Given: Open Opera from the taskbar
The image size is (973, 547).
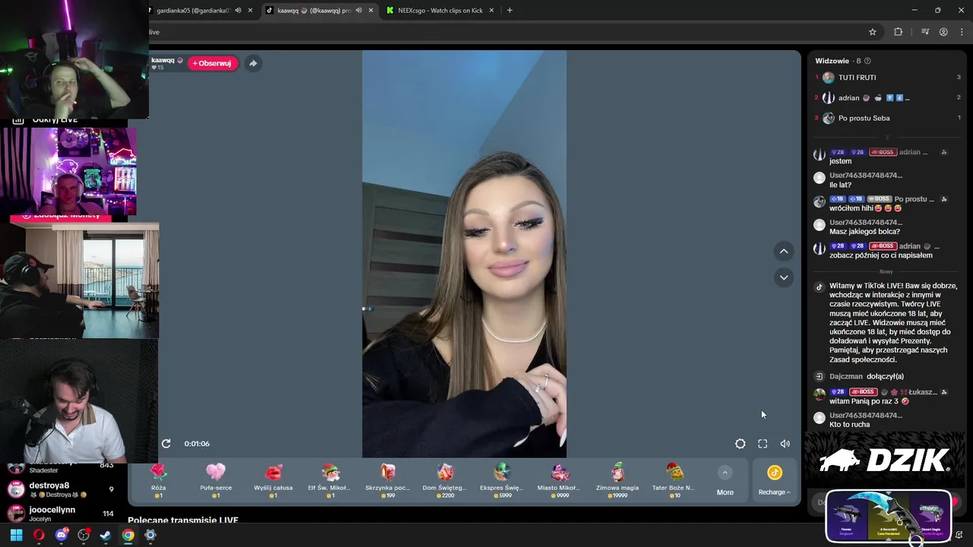Looking at the screenshot, I should (x=39, y=535).
